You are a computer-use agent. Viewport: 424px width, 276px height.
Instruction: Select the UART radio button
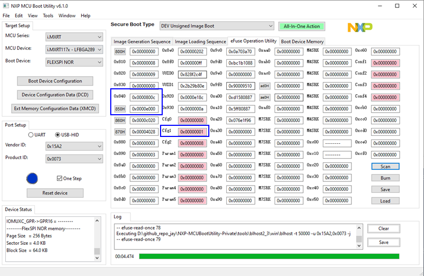[31, 135]
